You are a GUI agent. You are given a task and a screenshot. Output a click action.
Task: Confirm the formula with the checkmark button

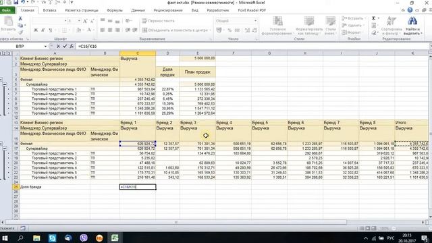[x=65, y=47]
